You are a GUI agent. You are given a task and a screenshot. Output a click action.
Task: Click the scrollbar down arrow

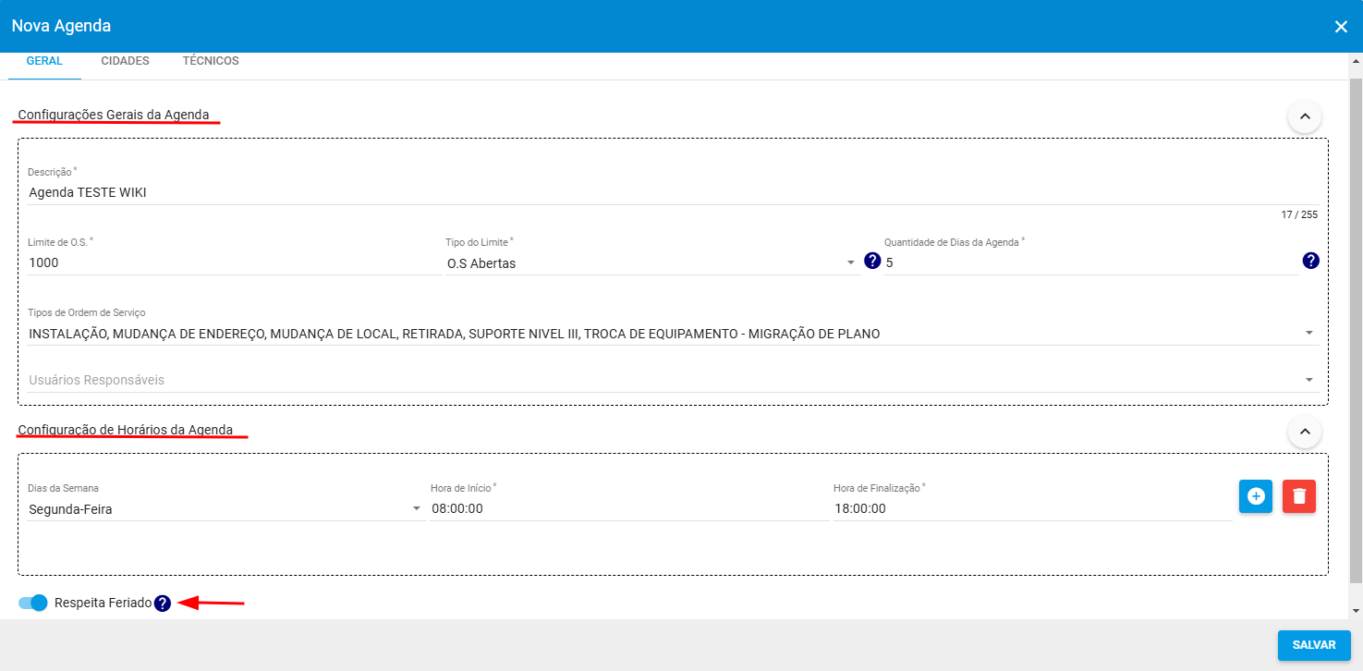pyautogui.click(x=1356, y=611)
